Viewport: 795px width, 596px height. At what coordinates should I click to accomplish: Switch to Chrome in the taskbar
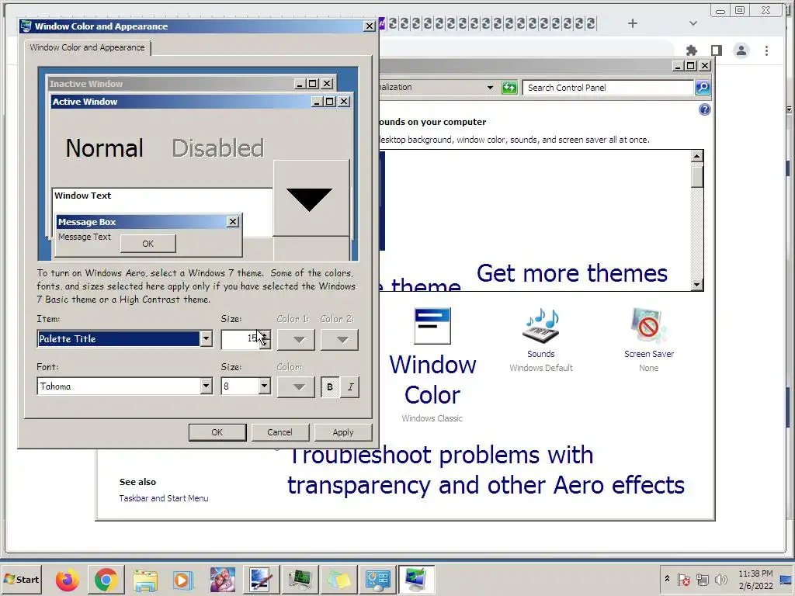point(106,580)
